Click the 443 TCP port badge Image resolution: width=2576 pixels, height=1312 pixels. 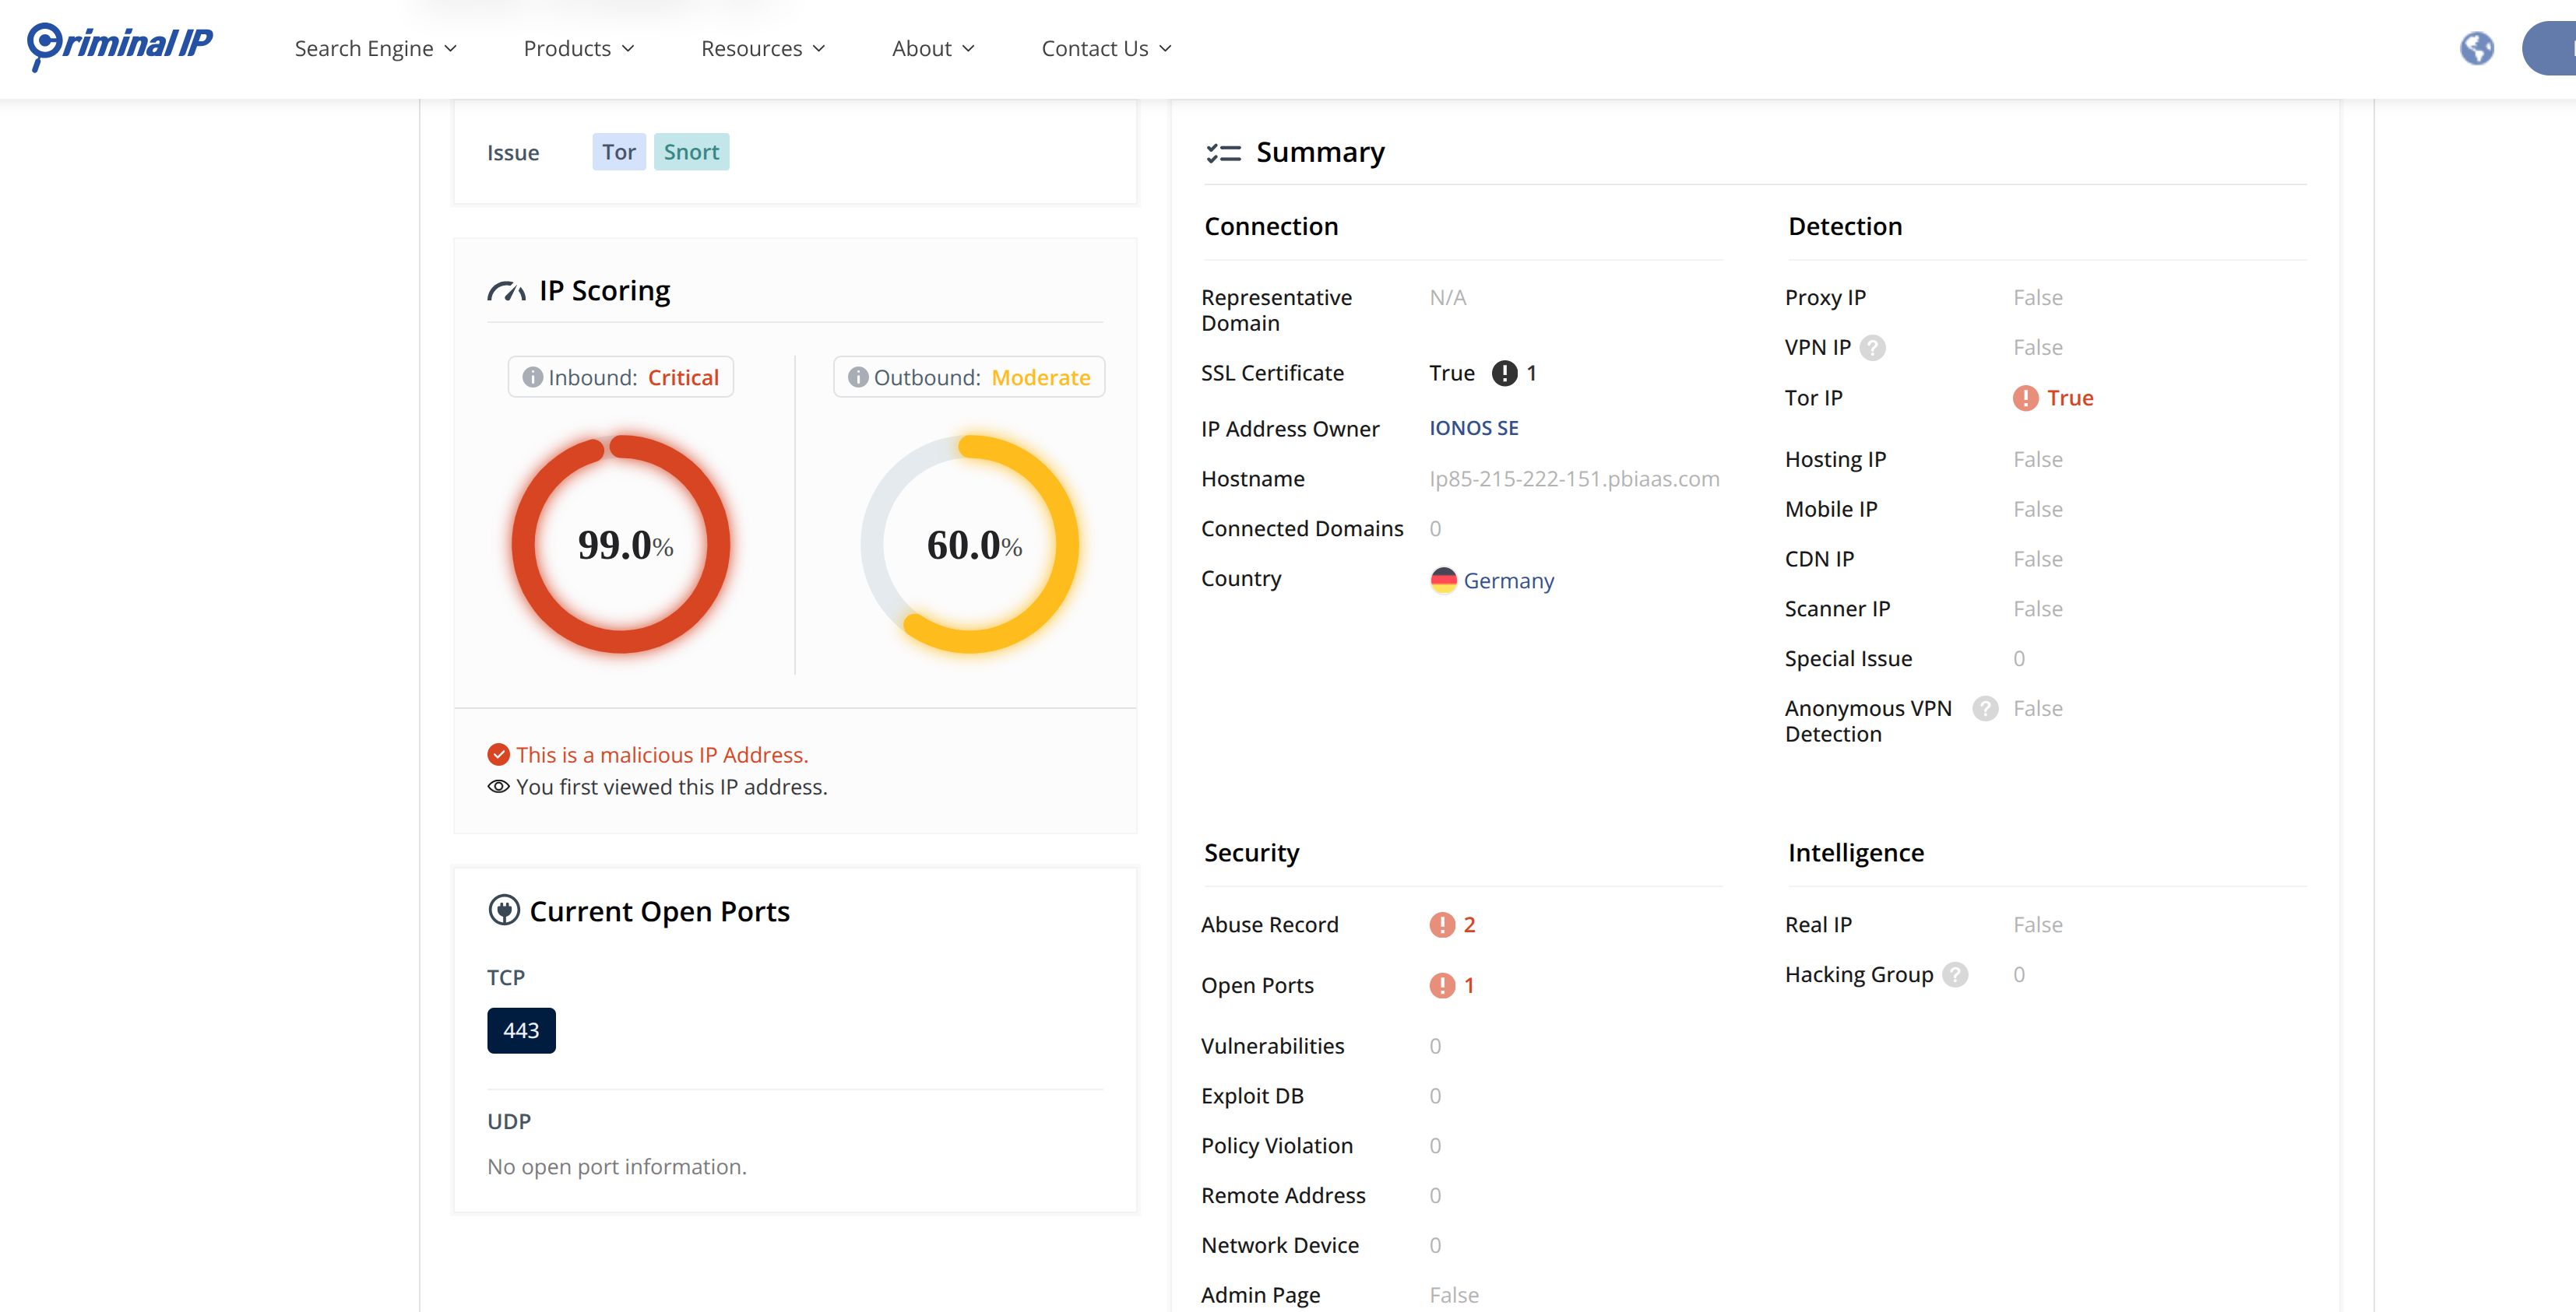(x=521, y=1030)
